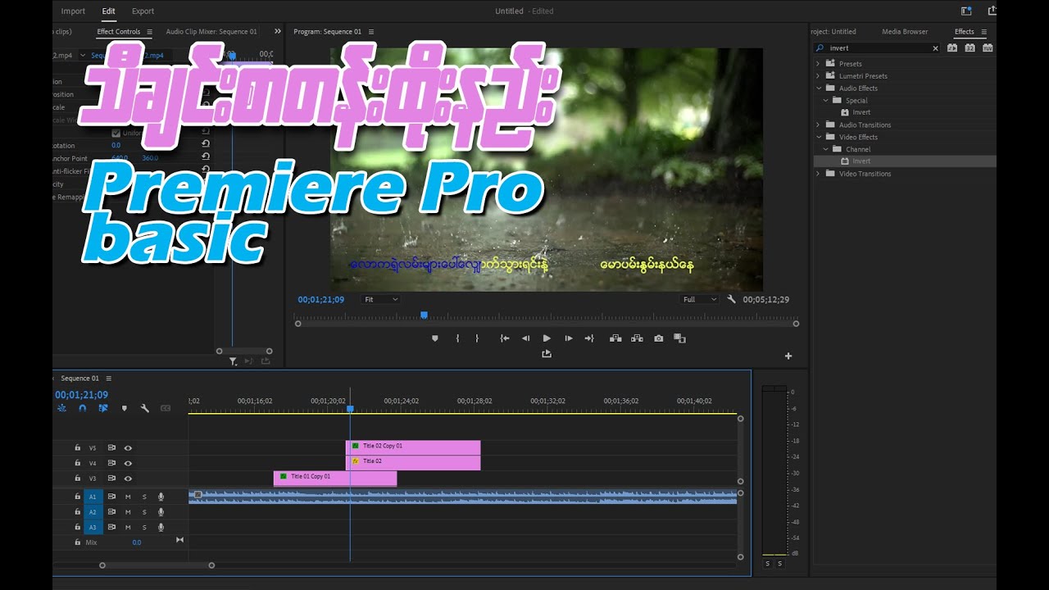Go to In point in Program monitor
Screen dimensions: 1049x590
505,338
